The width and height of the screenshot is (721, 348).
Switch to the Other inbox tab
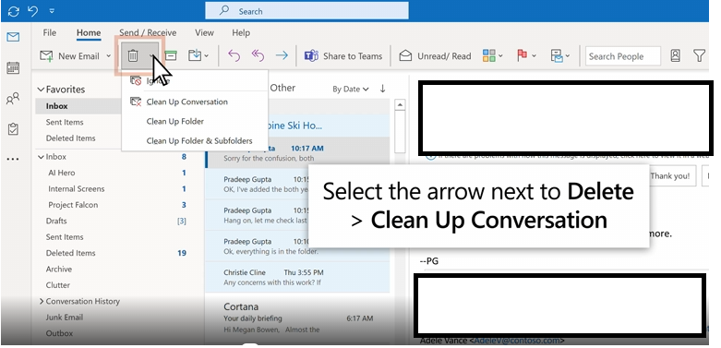coord(282,88)
